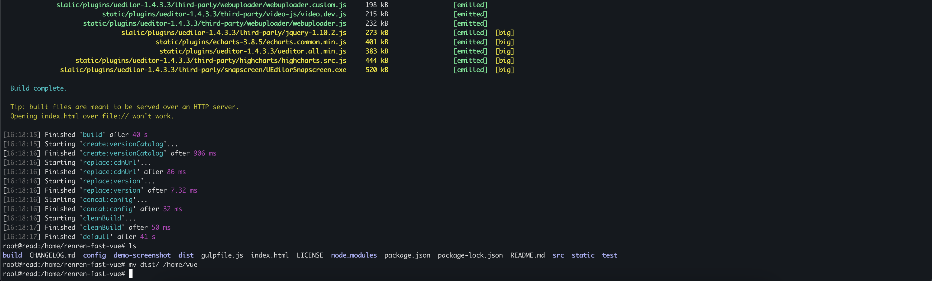Image resolution: width=932 pixels, height=281 pixels.
Task: Click Starting 'replace:cdnUrl' log line
Action: (77, 163)
